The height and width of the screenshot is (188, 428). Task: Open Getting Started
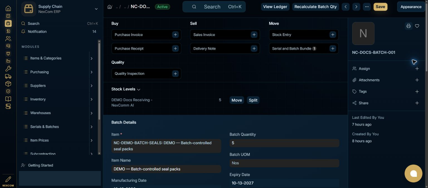(x=40, y=165)
